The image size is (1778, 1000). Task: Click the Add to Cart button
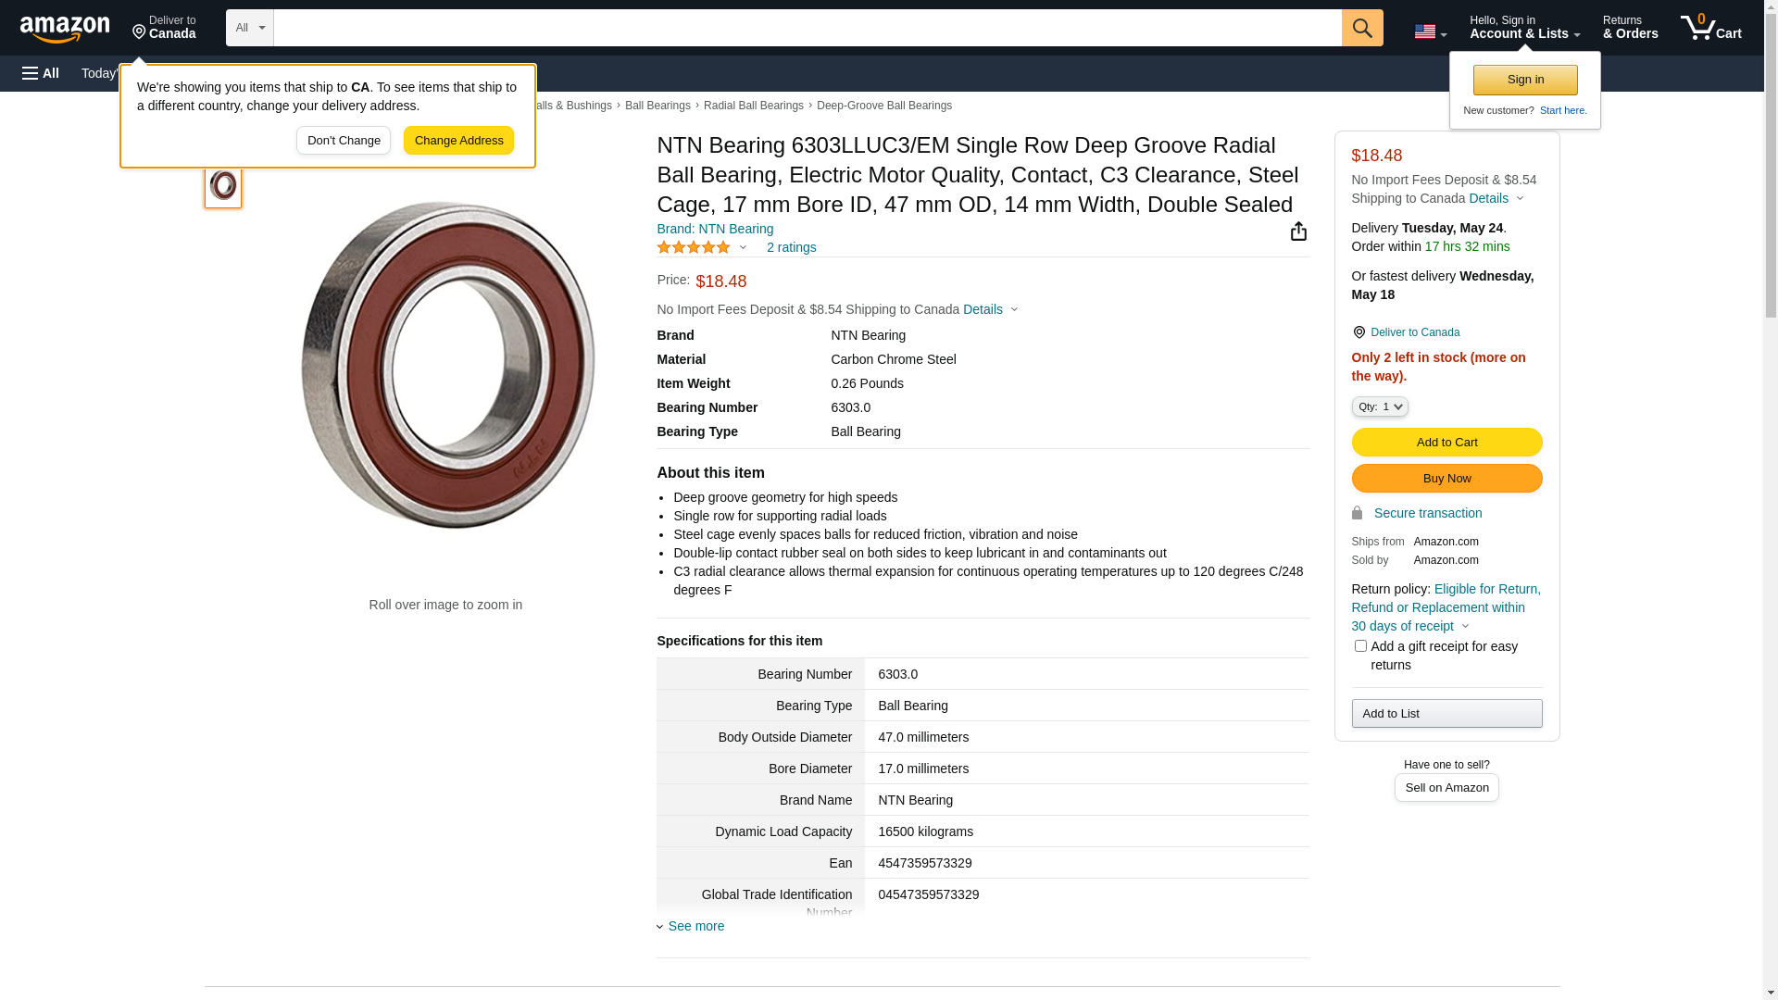[x=1446, y=443]
